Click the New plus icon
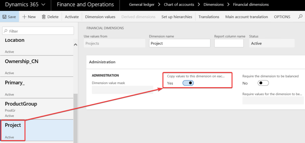 24,17
